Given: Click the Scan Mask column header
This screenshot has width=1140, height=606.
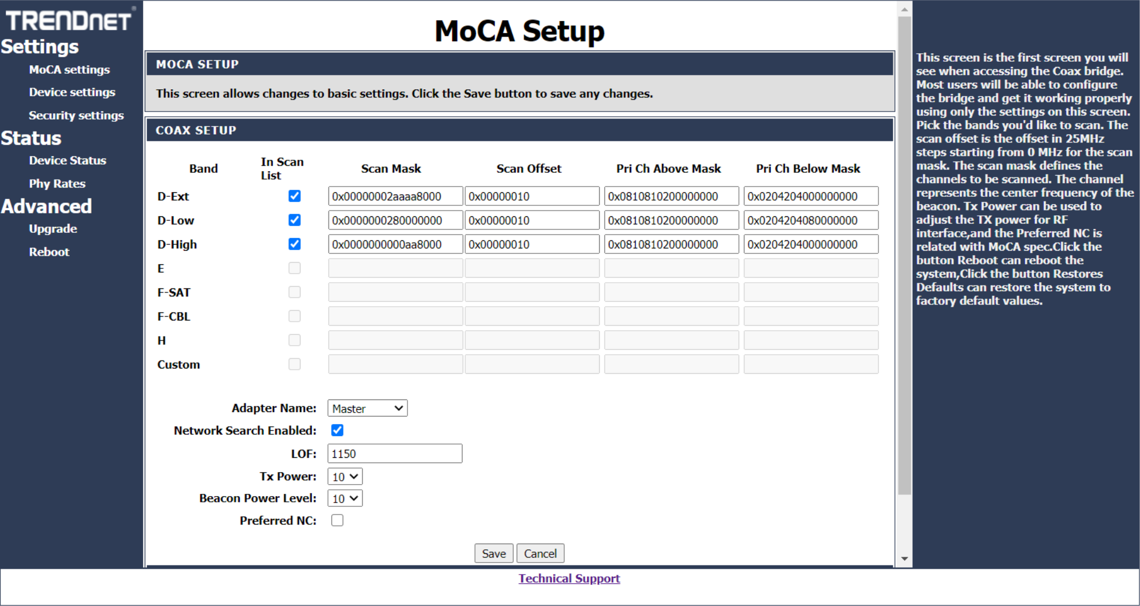Looking at the screenshot, I should tap(391, 168).
